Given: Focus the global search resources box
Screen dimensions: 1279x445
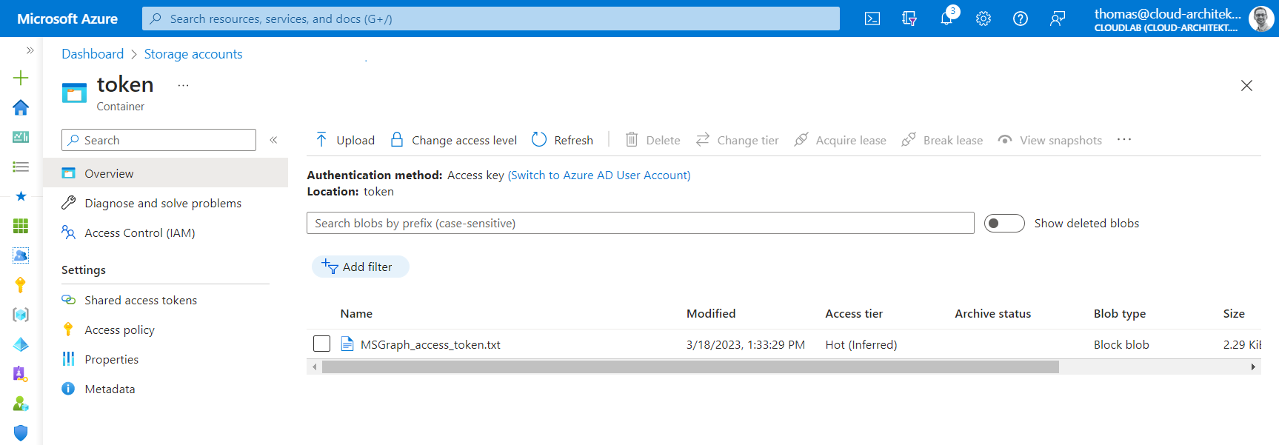Looking at the screenshot, I should point(491,19).
